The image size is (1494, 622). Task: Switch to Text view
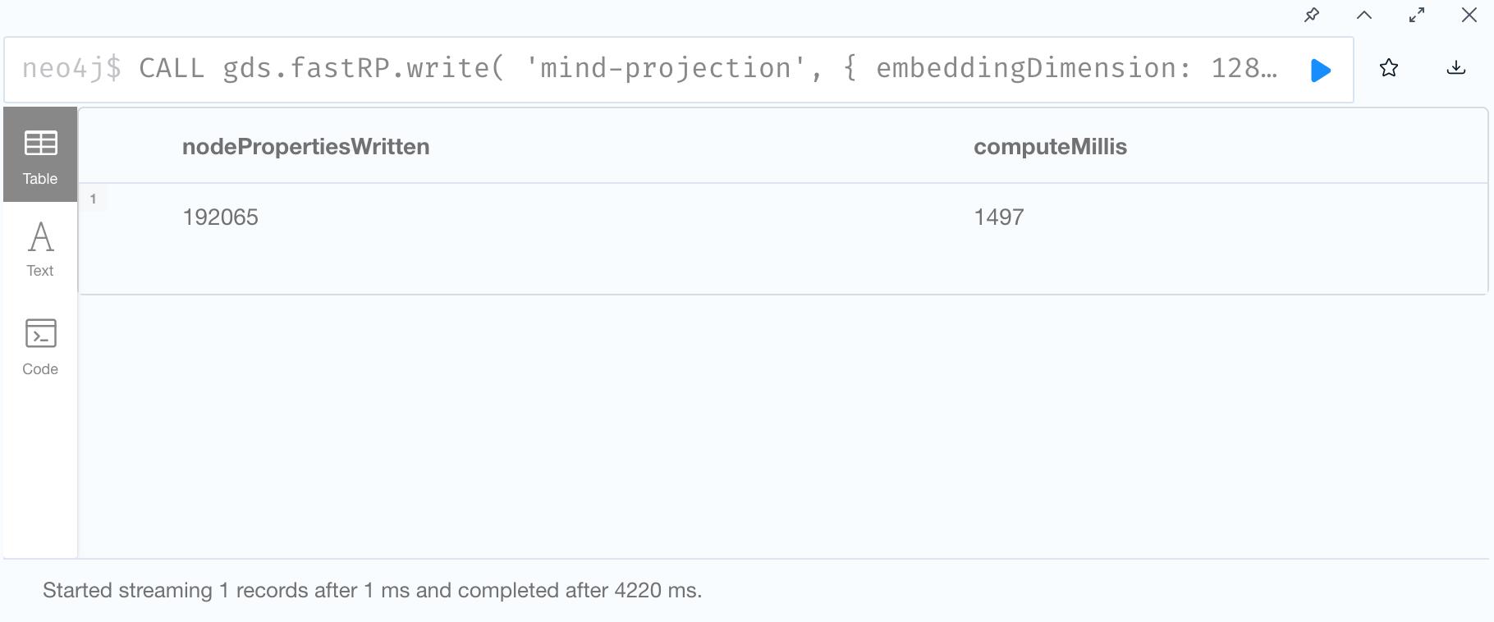tap(40, 249)
